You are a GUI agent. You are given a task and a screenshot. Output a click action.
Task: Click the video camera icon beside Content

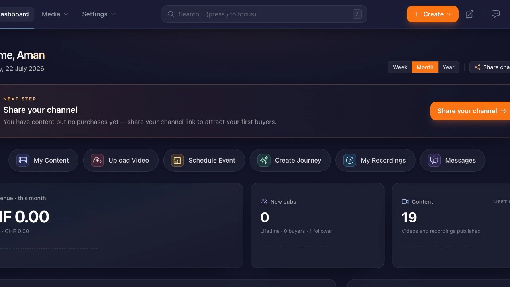(x=405, y=202)
